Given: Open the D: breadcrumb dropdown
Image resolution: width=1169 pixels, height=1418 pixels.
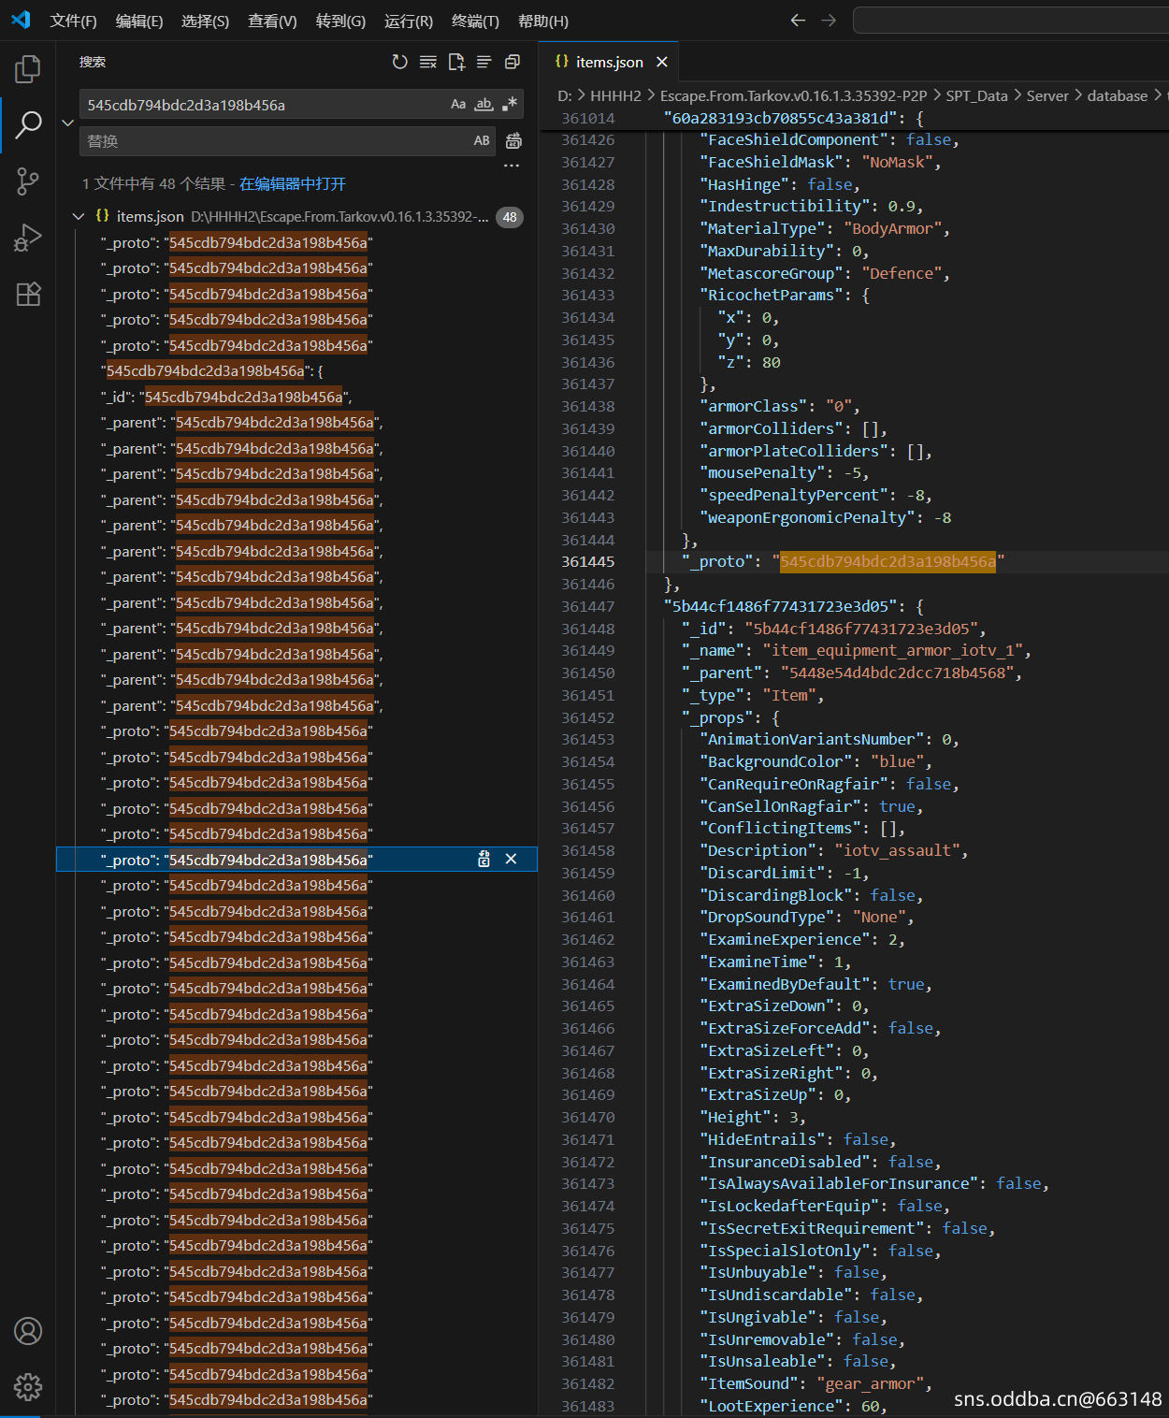Looking at the screenshot, I should pyautogui.click(x=565, y=95).
